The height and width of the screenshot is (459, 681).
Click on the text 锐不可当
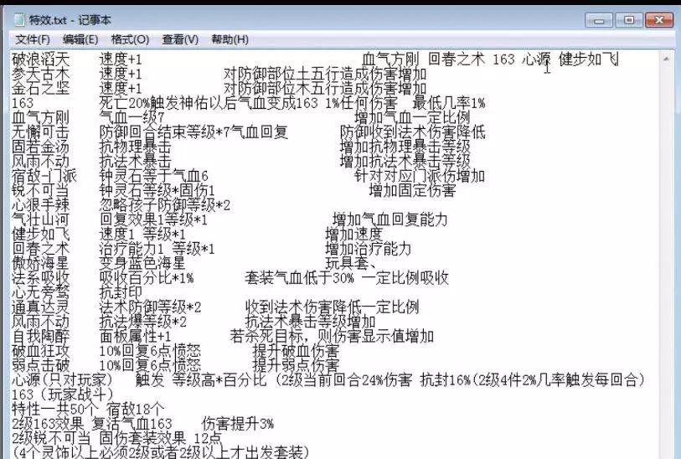coord(40,190)
